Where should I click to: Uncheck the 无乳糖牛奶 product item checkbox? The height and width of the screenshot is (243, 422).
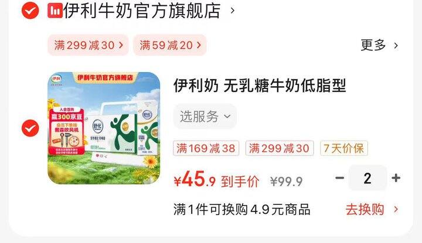[30, 128]
